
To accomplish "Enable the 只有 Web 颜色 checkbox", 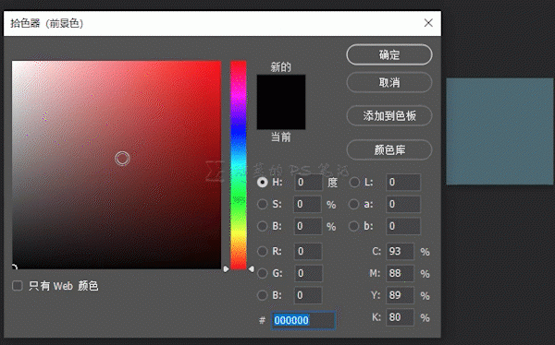I will pyautogui.click(x=18, y=285).
